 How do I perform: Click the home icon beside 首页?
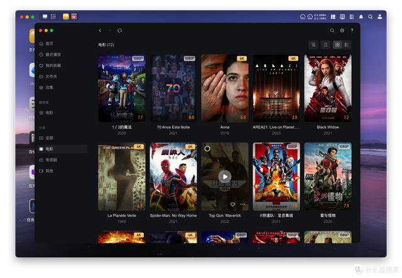tap(41, 43)
